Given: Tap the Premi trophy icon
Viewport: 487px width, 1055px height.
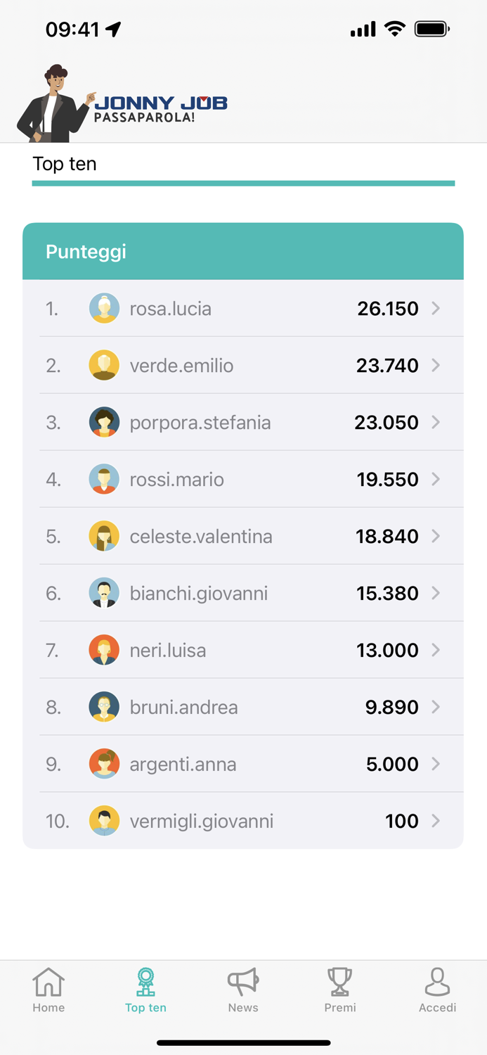Looking at the screenshot, I should click(x=340, y=982).
